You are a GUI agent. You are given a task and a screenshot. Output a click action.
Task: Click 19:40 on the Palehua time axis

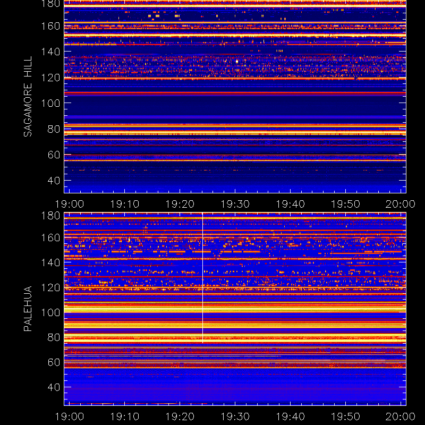[x=290, y=416]
